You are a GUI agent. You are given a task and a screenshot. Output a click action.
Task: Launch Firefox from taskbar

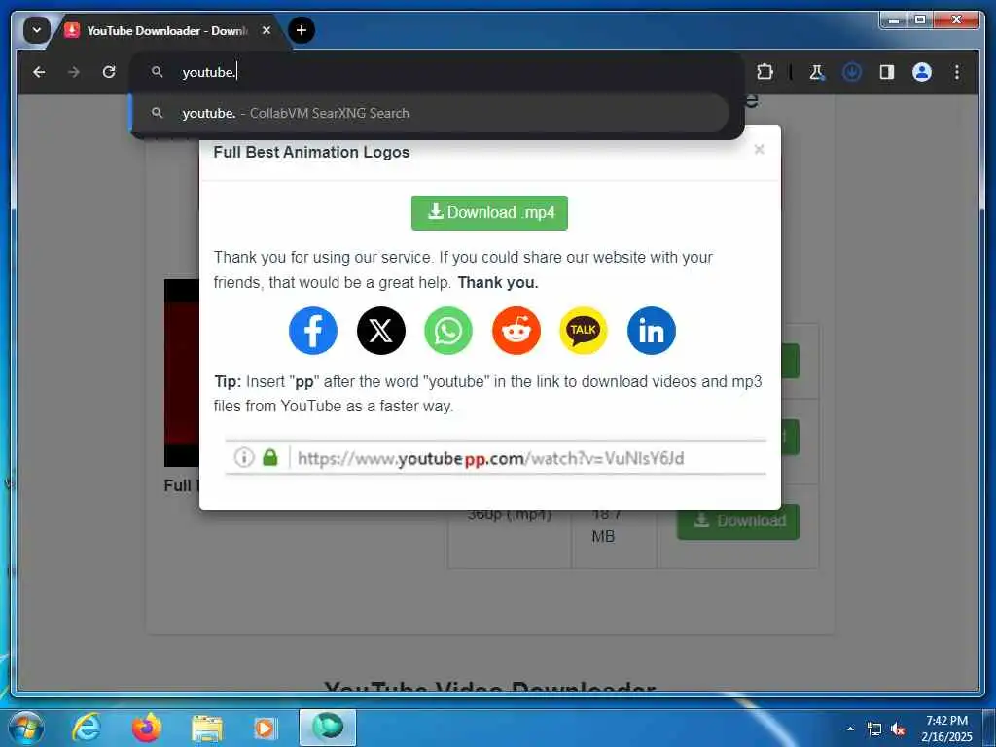pos(146,728)
